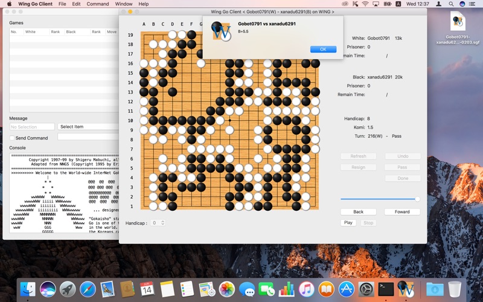
Task: Open the Downloads folder in the dock
Action: point(435,289)
